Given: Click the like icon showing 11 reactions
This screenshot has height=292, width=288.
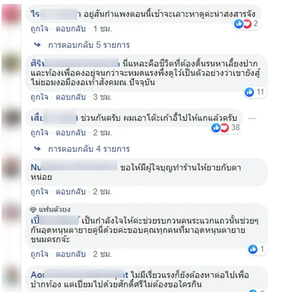Looking at the screenshot, I should pyautogui.click(x=249, y=92).
